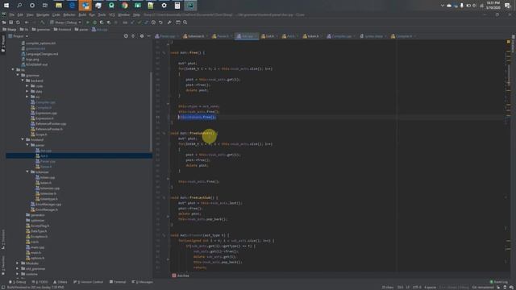
Task: Open the Edit menu
Action: 20,14
